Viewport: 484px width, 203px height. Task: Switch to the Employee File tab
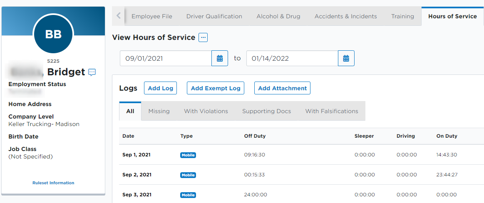(152, 16)
